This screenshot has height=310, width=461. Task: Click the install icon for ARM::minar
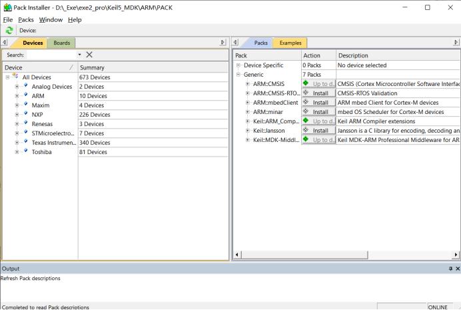click(306, 111)
